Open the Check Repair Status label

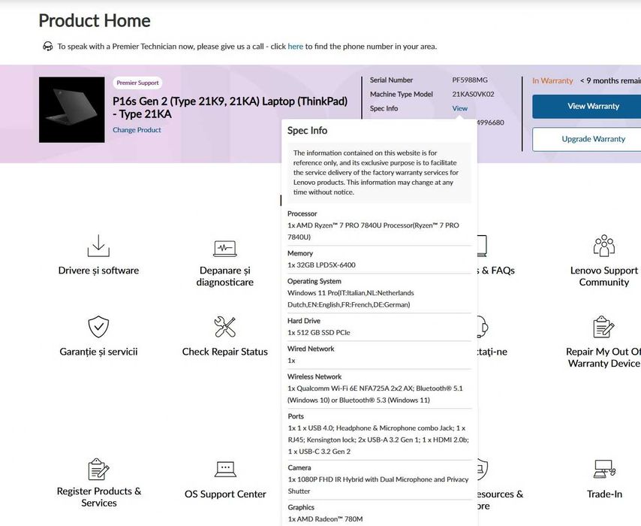tap(225, 352)
